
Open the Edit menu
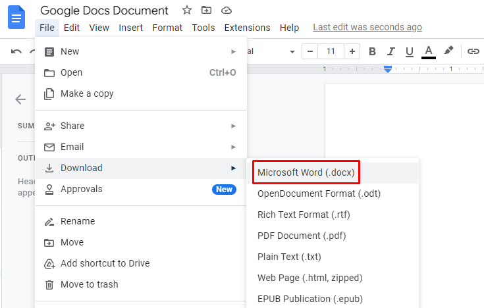(x=72, y=28)
